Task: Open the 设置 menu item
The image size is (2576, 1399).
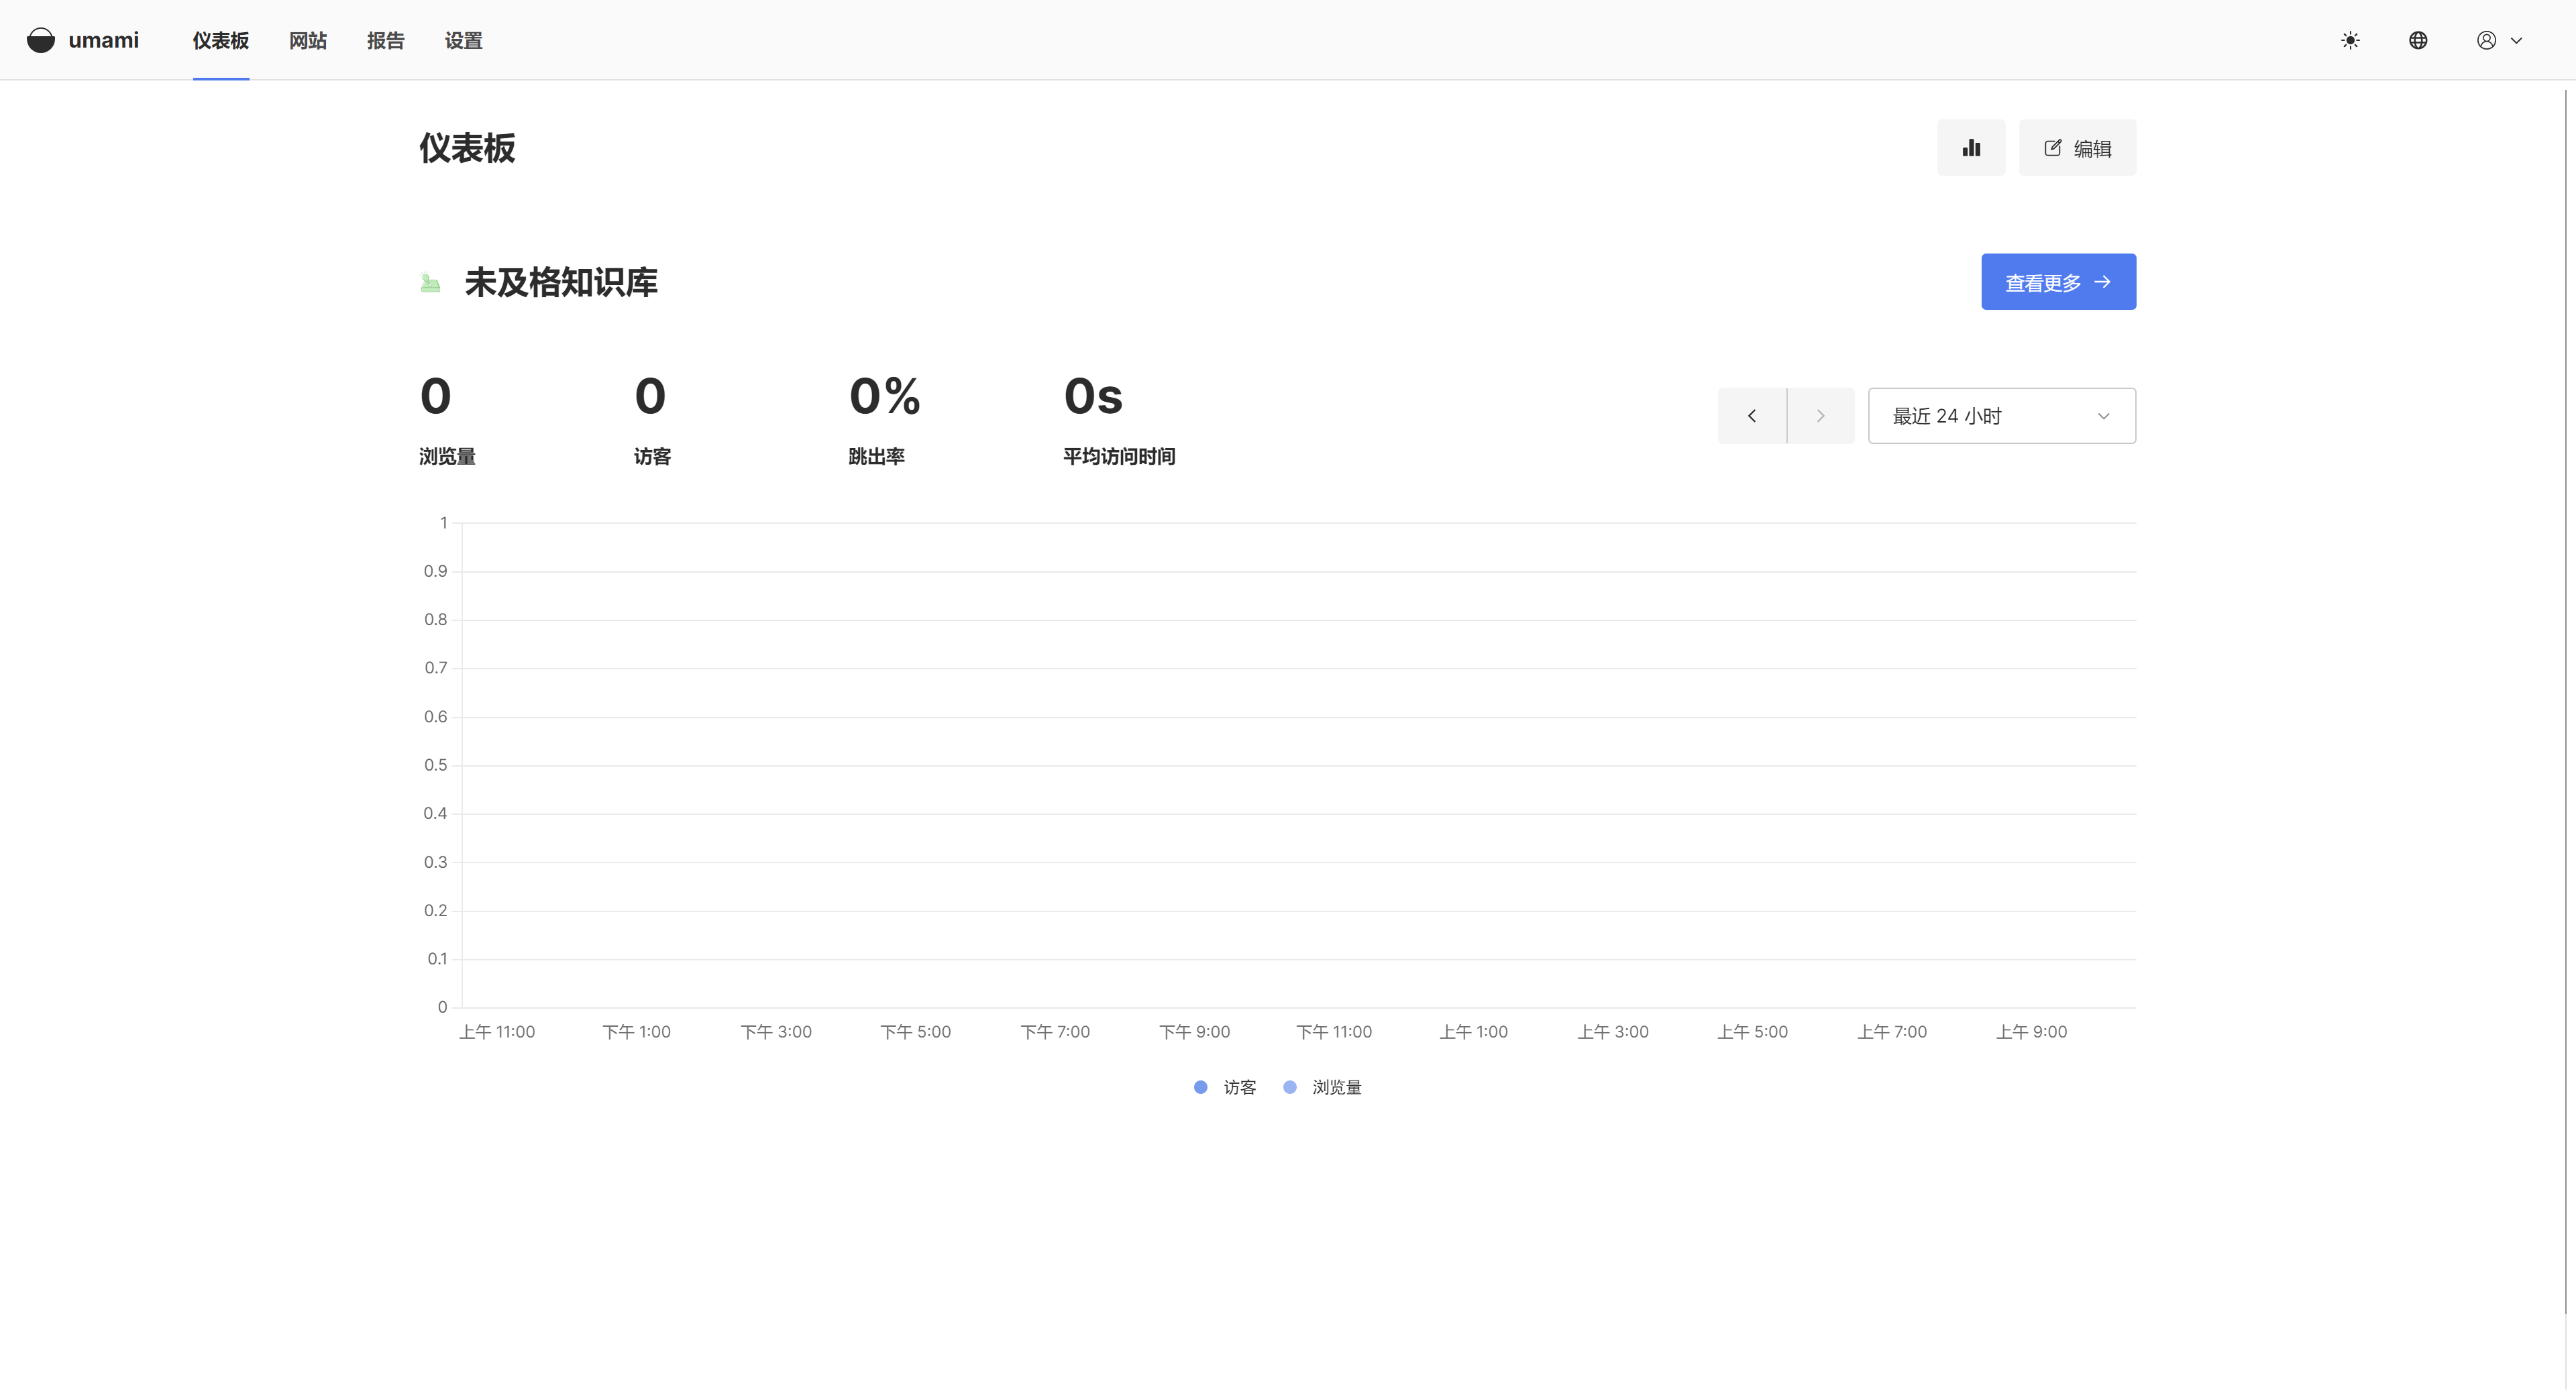Action: [464, 40]
